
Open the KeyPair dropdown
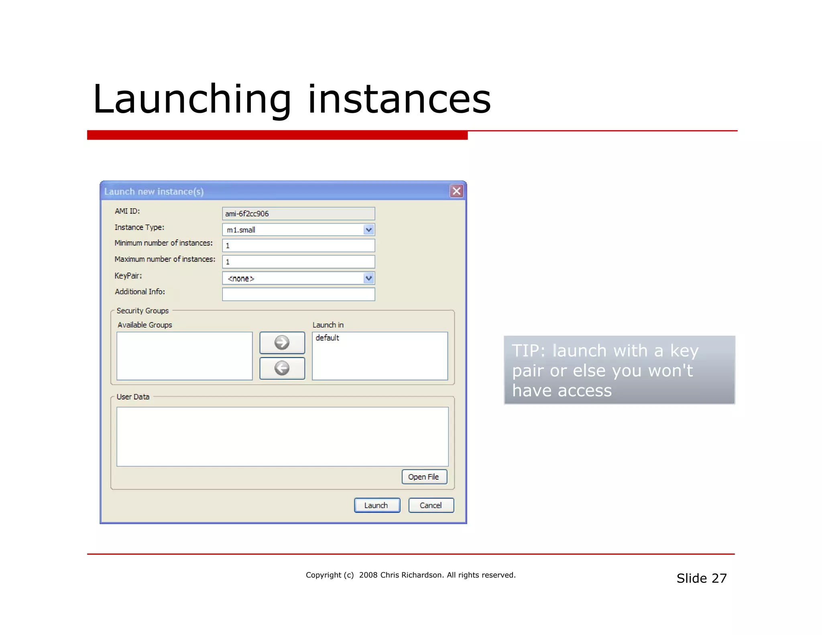point(368,278)
